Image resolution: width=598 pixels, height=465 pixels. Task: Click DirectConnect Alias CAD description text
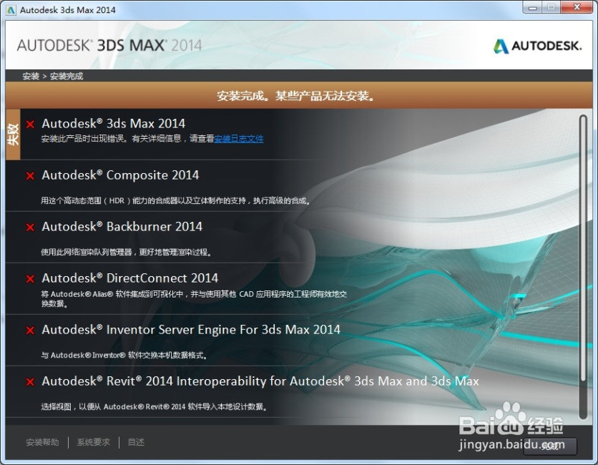tap(194, 299)
